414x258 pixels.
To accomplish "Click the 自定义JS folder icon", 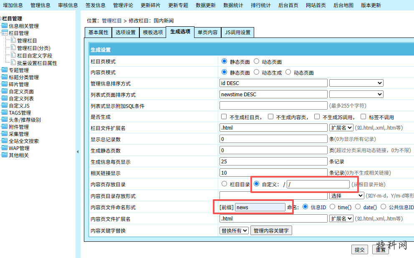I will (5, 105).
